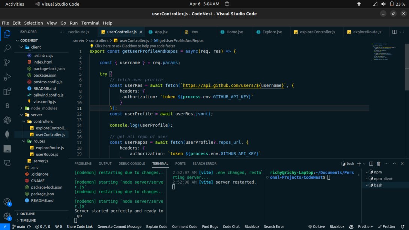Screen dimensions: 409x230
Task: Click Share Code Link in status bar
Action: pos(79,227)
